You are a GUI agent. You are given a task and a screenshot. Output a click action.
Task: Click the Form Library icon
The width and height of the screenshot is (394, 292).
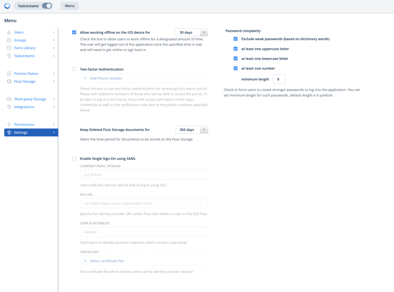click(9, 48)
